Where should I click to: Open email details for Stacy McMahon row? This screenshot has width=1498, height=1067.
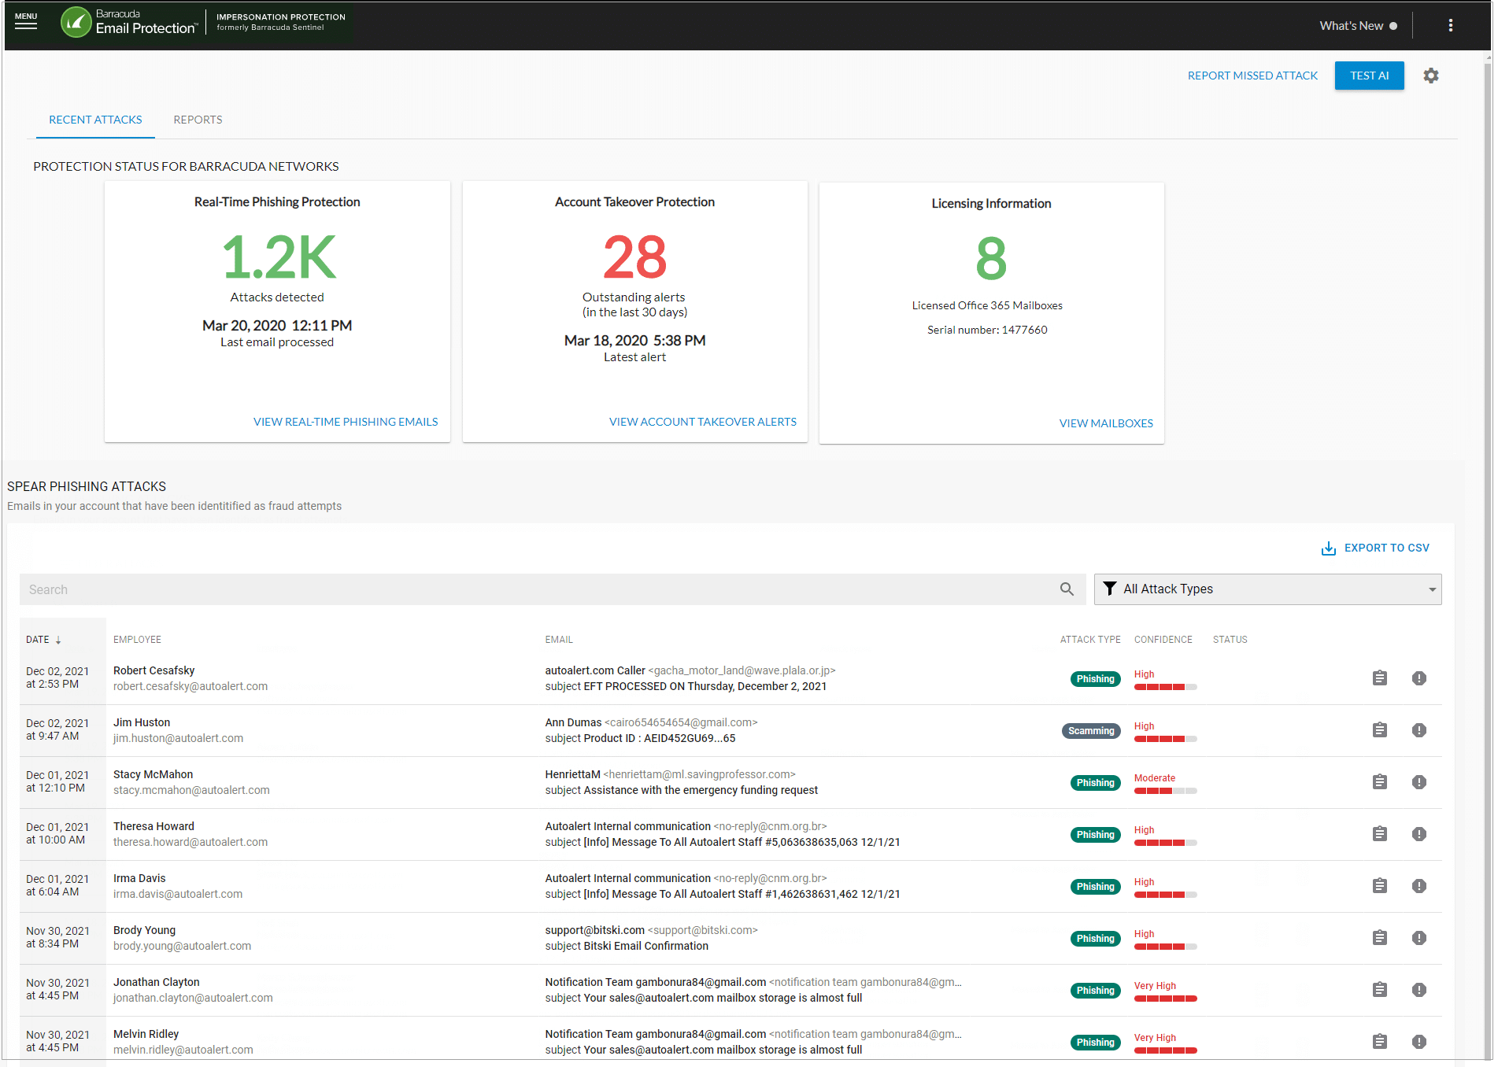click(x=1379, y=782)
